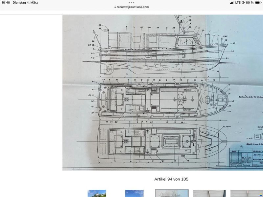Select the last partially visible thumbnail at right

247,193
